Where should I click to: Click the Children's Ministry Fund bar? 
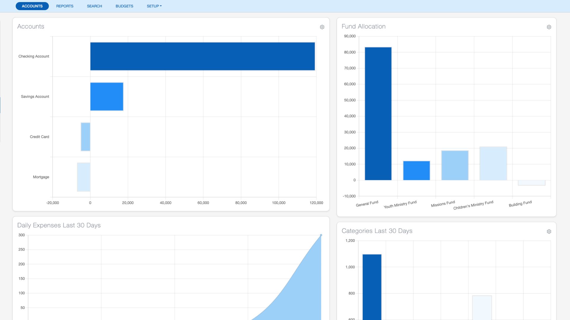click(493, 164)
